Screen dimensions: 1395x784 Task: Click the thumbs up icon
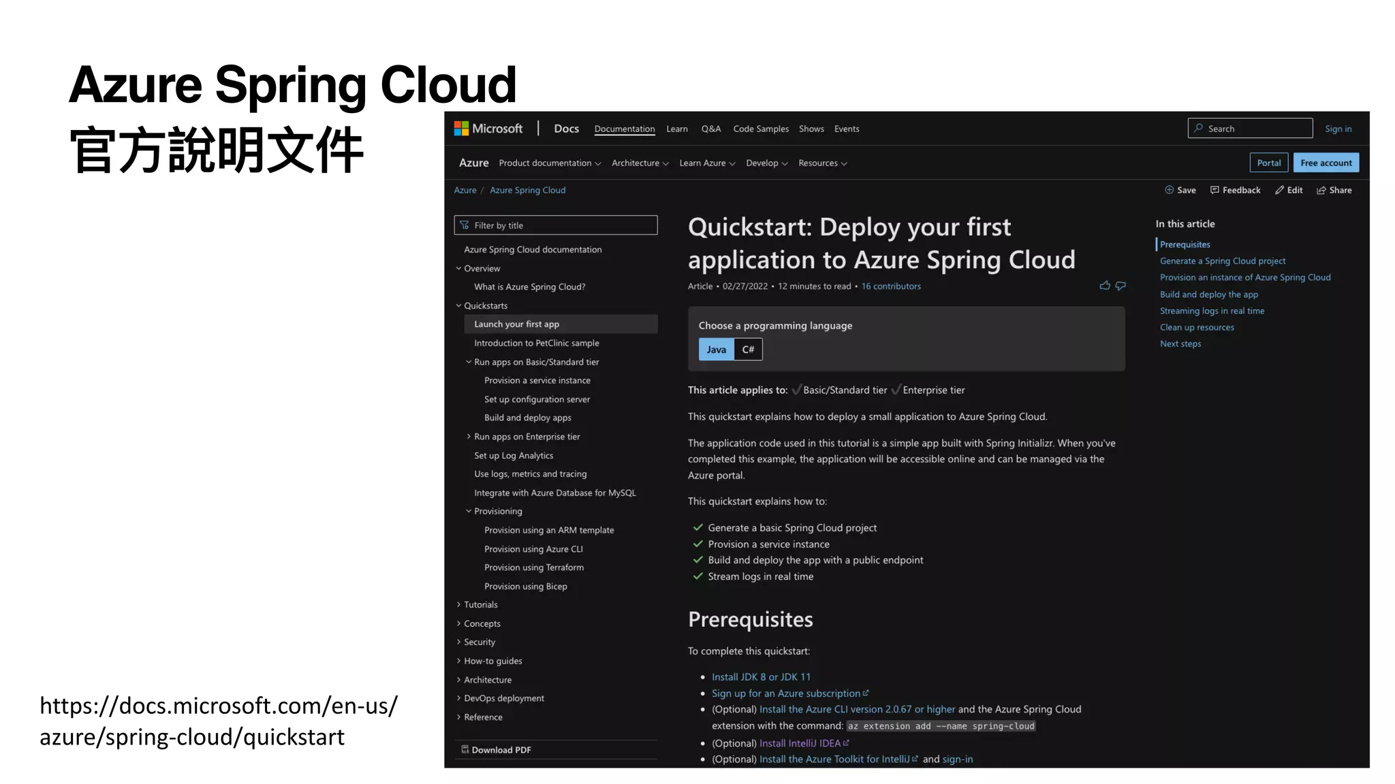point(1105,286)
